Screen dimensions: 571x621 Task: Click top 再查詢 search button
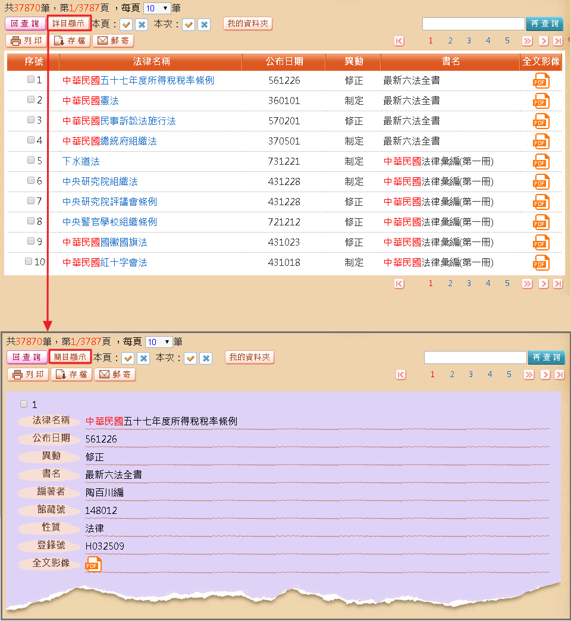coord(545,24)
